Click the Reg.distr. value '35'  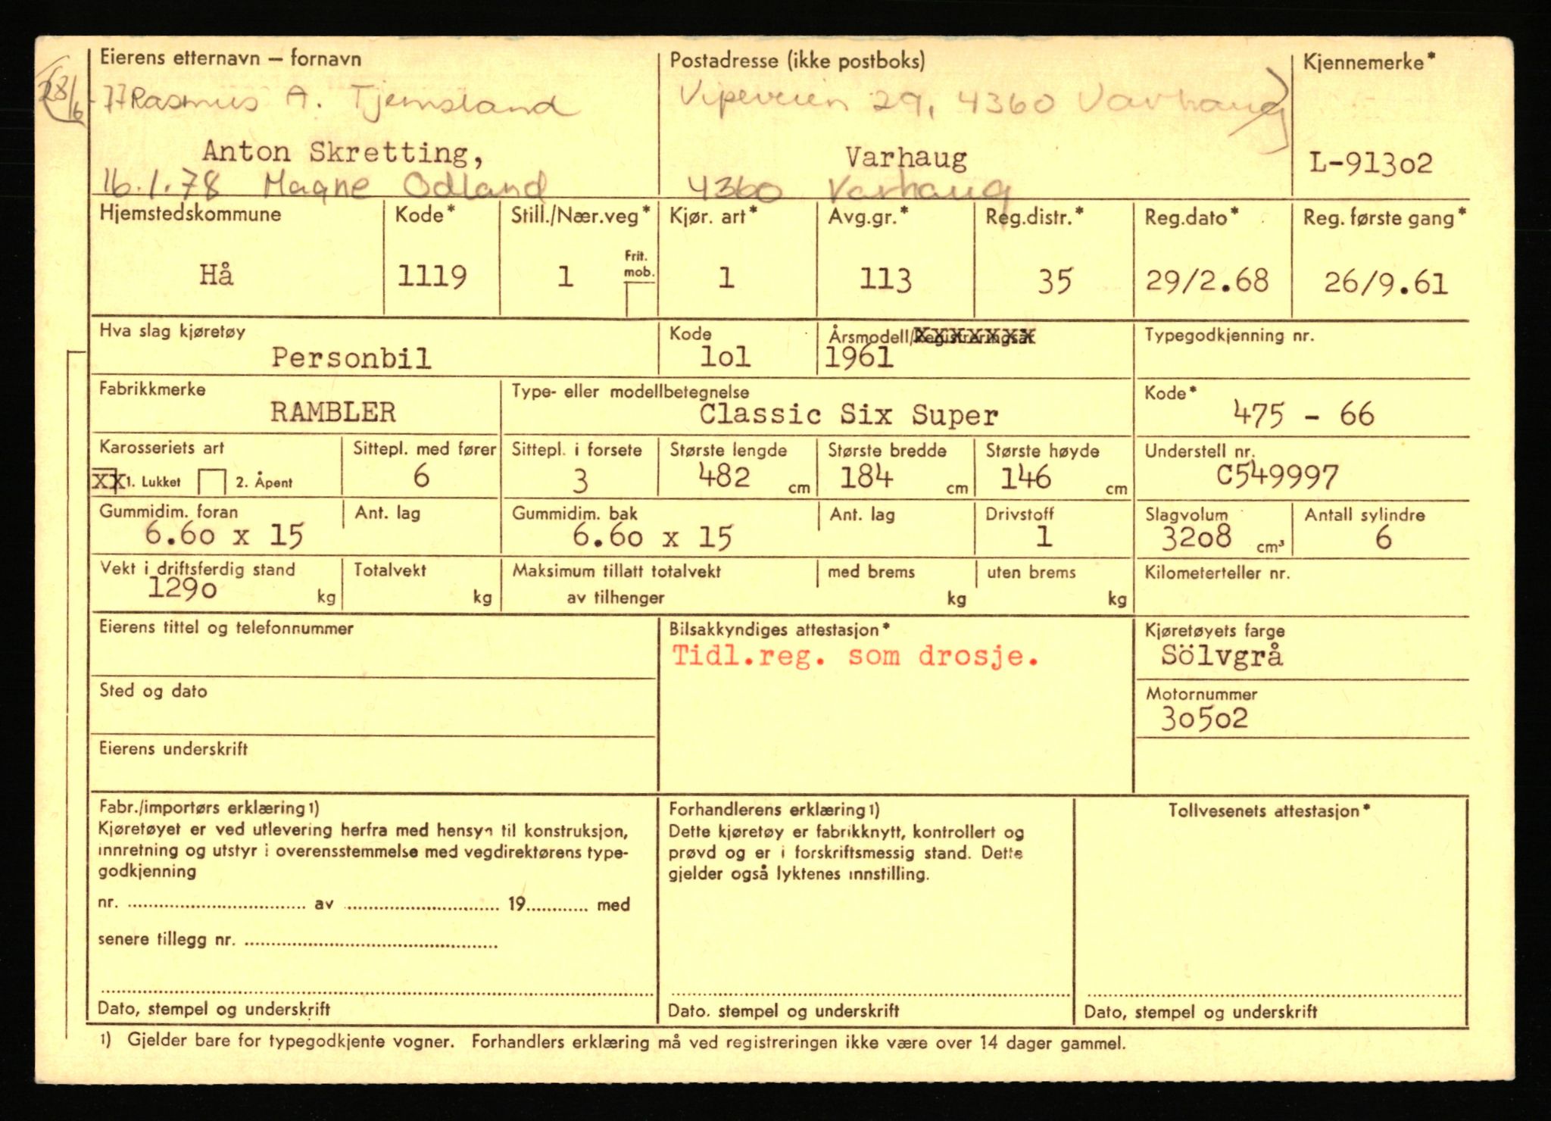click(x=1055, y=281)
